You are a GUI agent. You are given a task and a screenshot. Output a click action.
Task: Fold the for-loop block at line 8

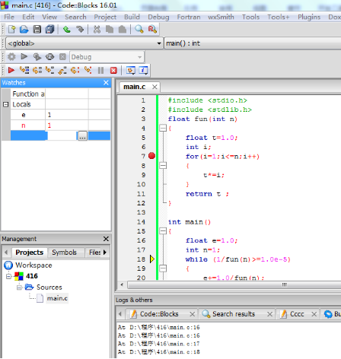(163, 166)
